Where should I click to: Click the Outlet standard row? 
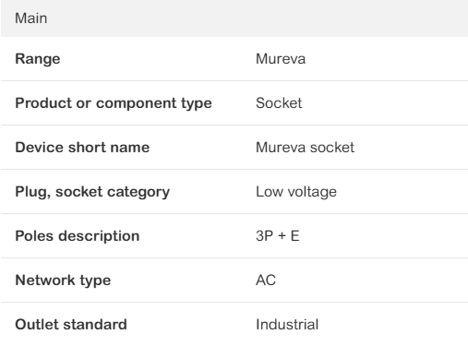(234, 325)
